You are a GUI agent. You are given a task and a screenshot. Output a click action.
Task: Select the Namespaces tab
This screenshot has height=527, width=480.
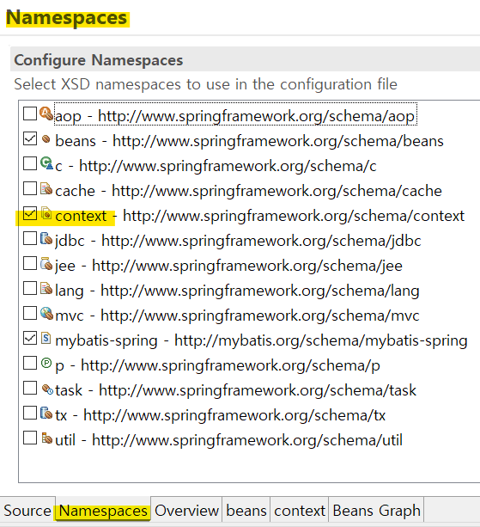coord(103,511)
